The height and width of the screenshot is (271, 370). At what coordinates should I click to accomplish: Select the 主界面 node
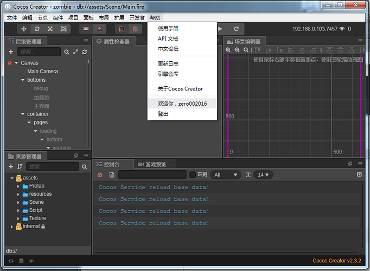point(41,106)
